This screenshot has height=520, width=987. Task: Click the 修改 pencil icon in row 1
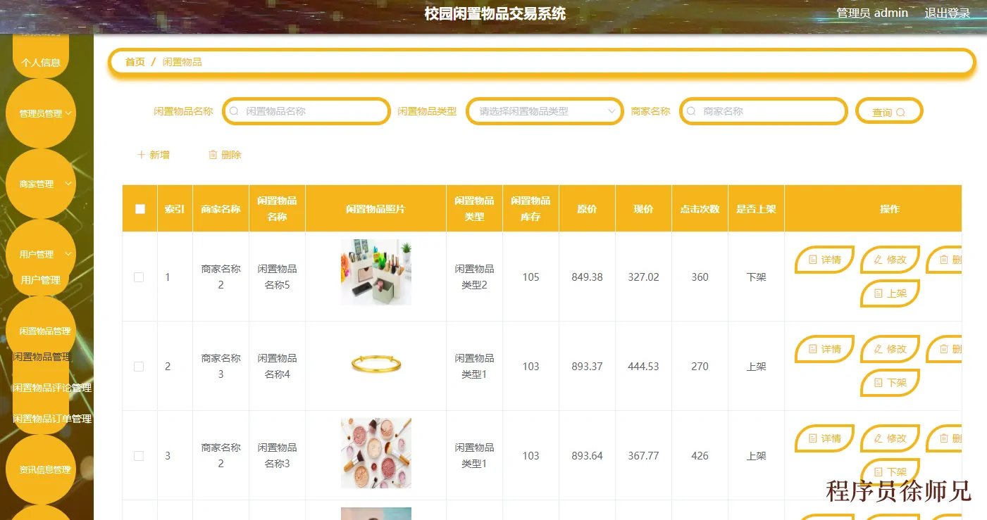(x=878, y=260)
